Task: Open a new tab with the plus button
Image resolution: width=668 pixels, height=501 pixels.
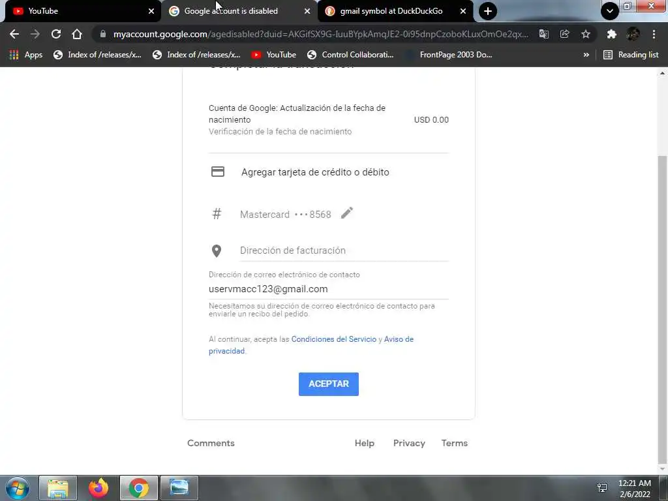Action: (x=488, y=11)
